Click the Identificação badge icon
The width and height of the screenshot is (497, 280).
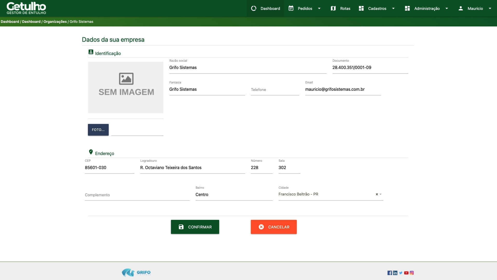coord(91,52)
